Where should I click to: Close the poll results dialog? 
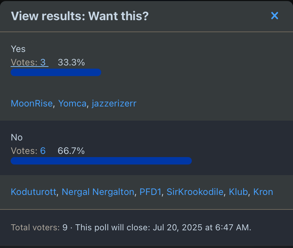[x=275, y=16]
